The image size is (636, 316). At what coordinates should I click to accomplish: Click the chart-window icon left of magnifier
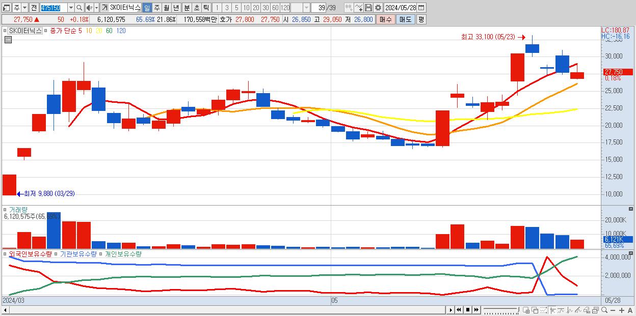click(596, 310)
